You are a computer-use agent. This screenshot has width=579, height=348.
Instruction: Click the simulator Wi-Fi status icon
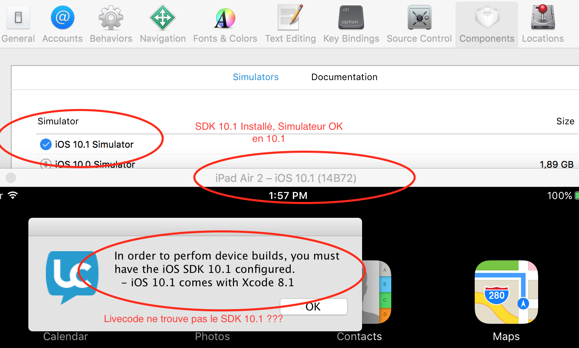pos(13,195)
